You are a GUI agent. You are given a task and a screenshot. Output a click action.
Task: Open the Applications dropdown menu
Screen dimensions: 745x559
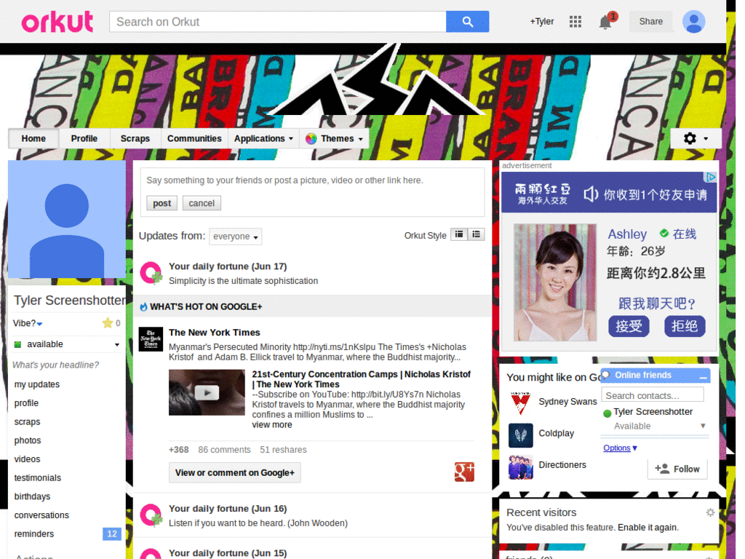[263, 139]
